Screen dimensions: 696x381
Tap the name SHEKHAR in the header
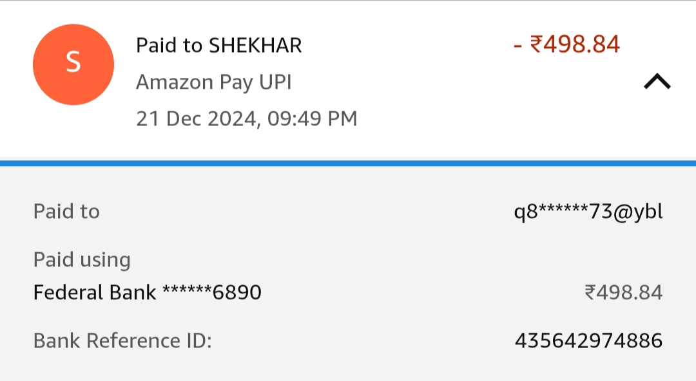point(255,46)
